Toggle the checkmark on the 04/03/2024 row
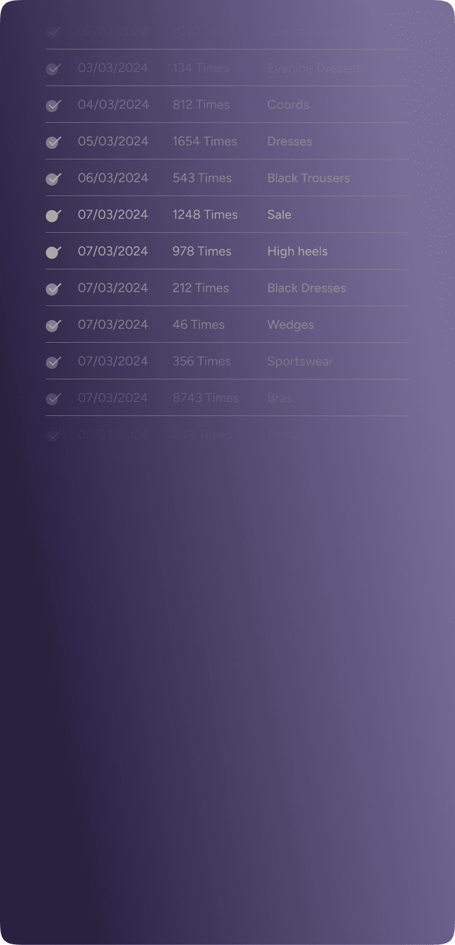 [53, 105]
